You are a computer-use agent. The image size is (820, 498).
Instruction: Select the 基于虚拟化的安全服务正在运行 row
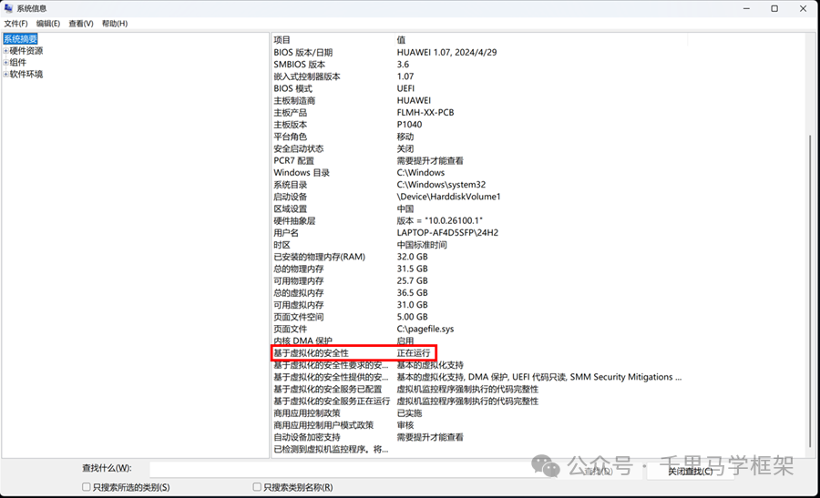pyautogui.click(x=479, y=401)
